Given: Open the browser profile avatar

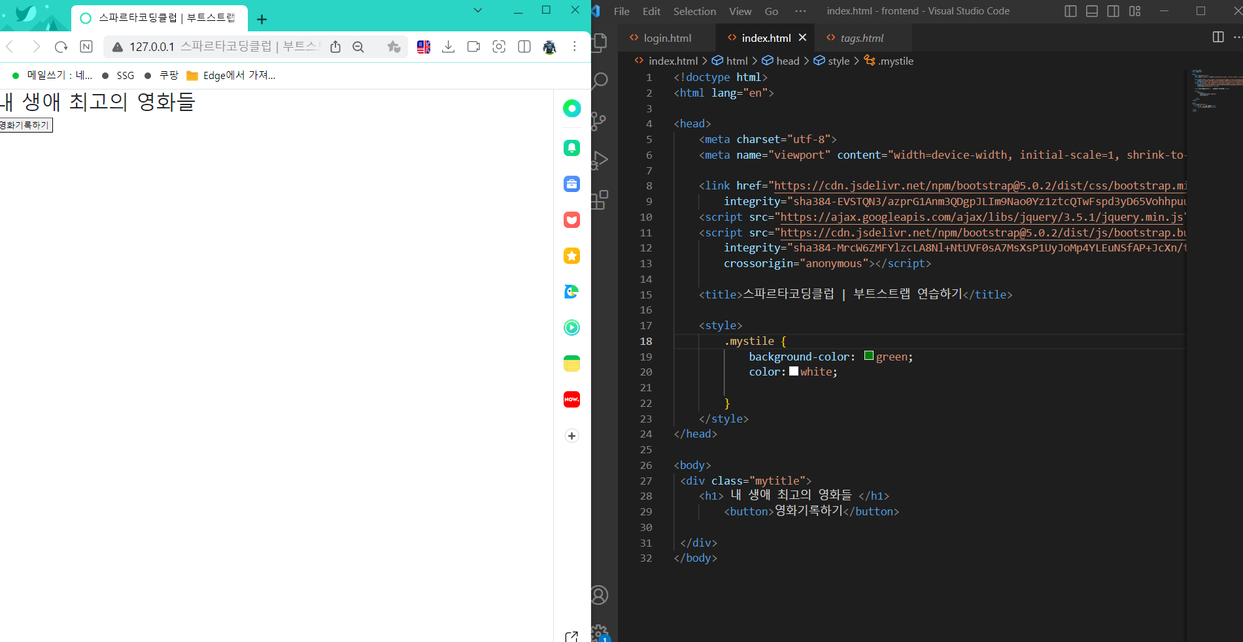Looking at the screenshot, I should [x=550, y=46].
